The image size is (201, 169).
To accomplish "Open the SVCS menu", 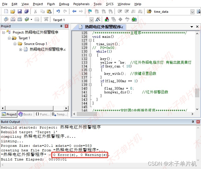I will (x=110, y=4).
